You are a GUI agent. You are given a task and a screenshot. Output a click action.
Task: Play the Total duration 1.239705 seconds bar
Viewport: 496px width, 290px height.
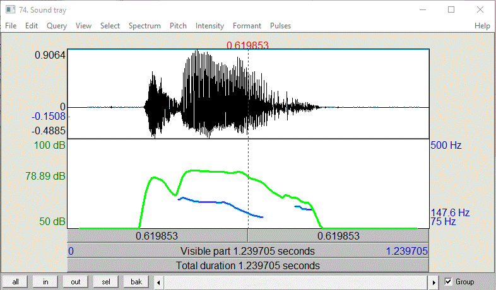pyautogui.click(x=248, y=265)
